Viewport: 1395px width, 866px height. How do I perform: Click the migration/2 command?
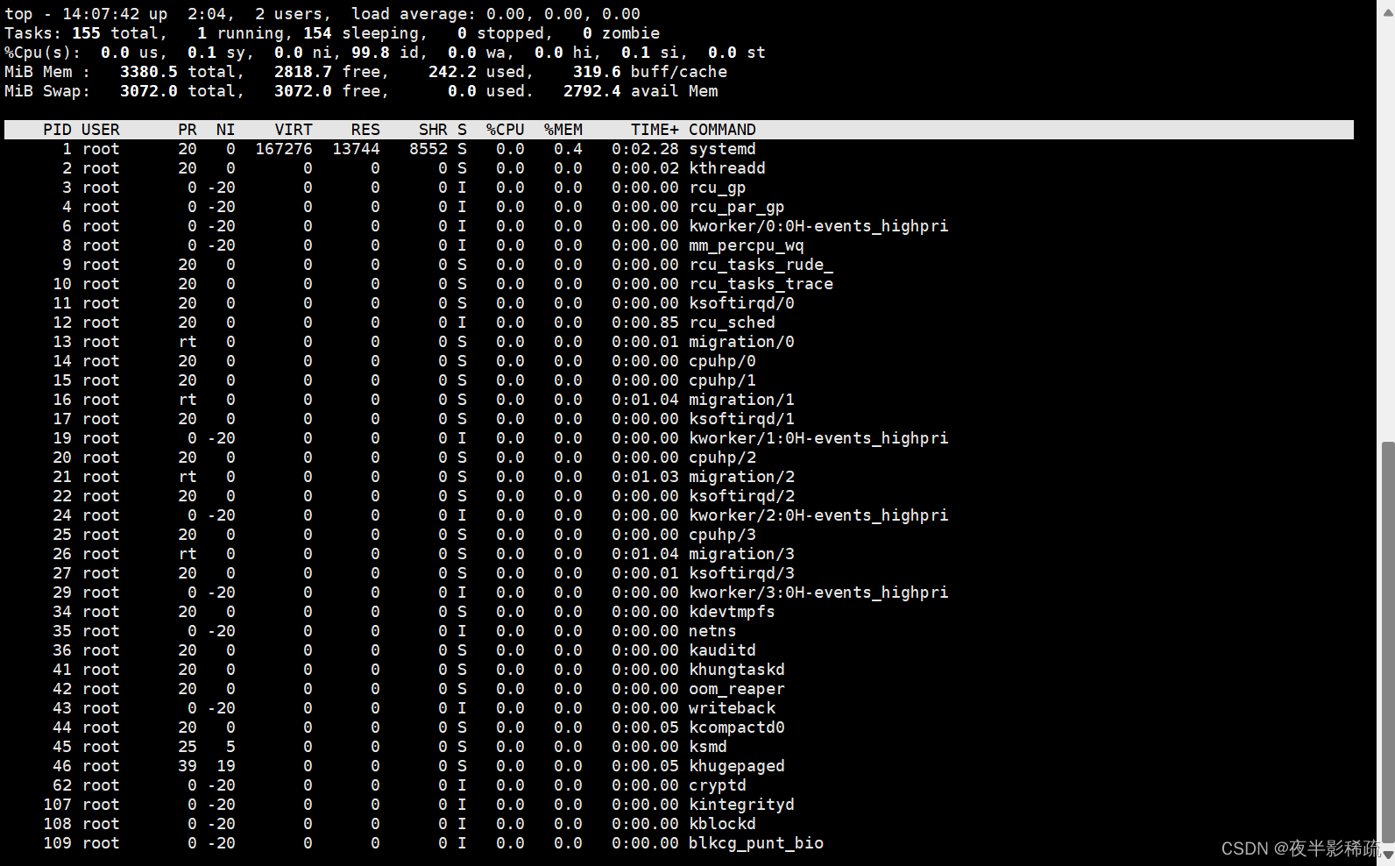tap(741, 477)
